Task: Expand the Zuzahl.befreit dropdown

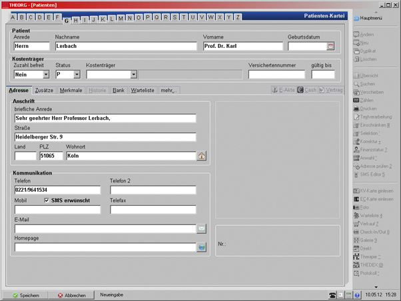Action: pyautogui.click(x=46, y=75)
